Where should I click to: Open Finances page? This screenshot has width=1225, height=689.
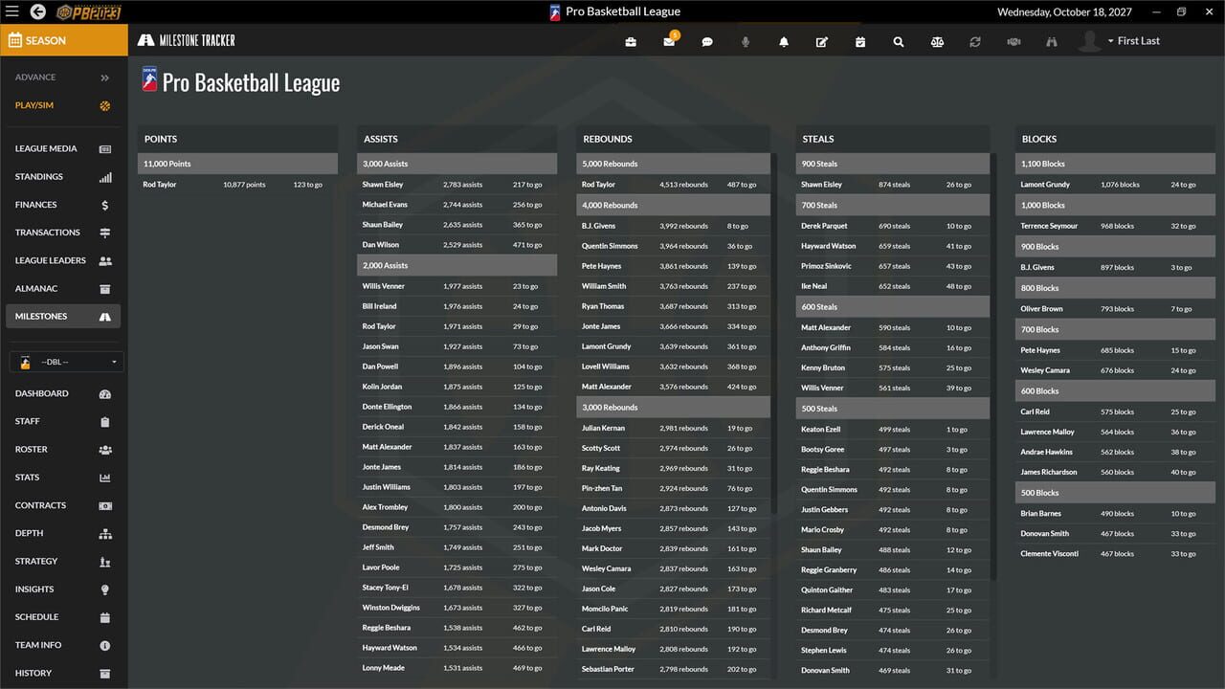coord(63,205)
